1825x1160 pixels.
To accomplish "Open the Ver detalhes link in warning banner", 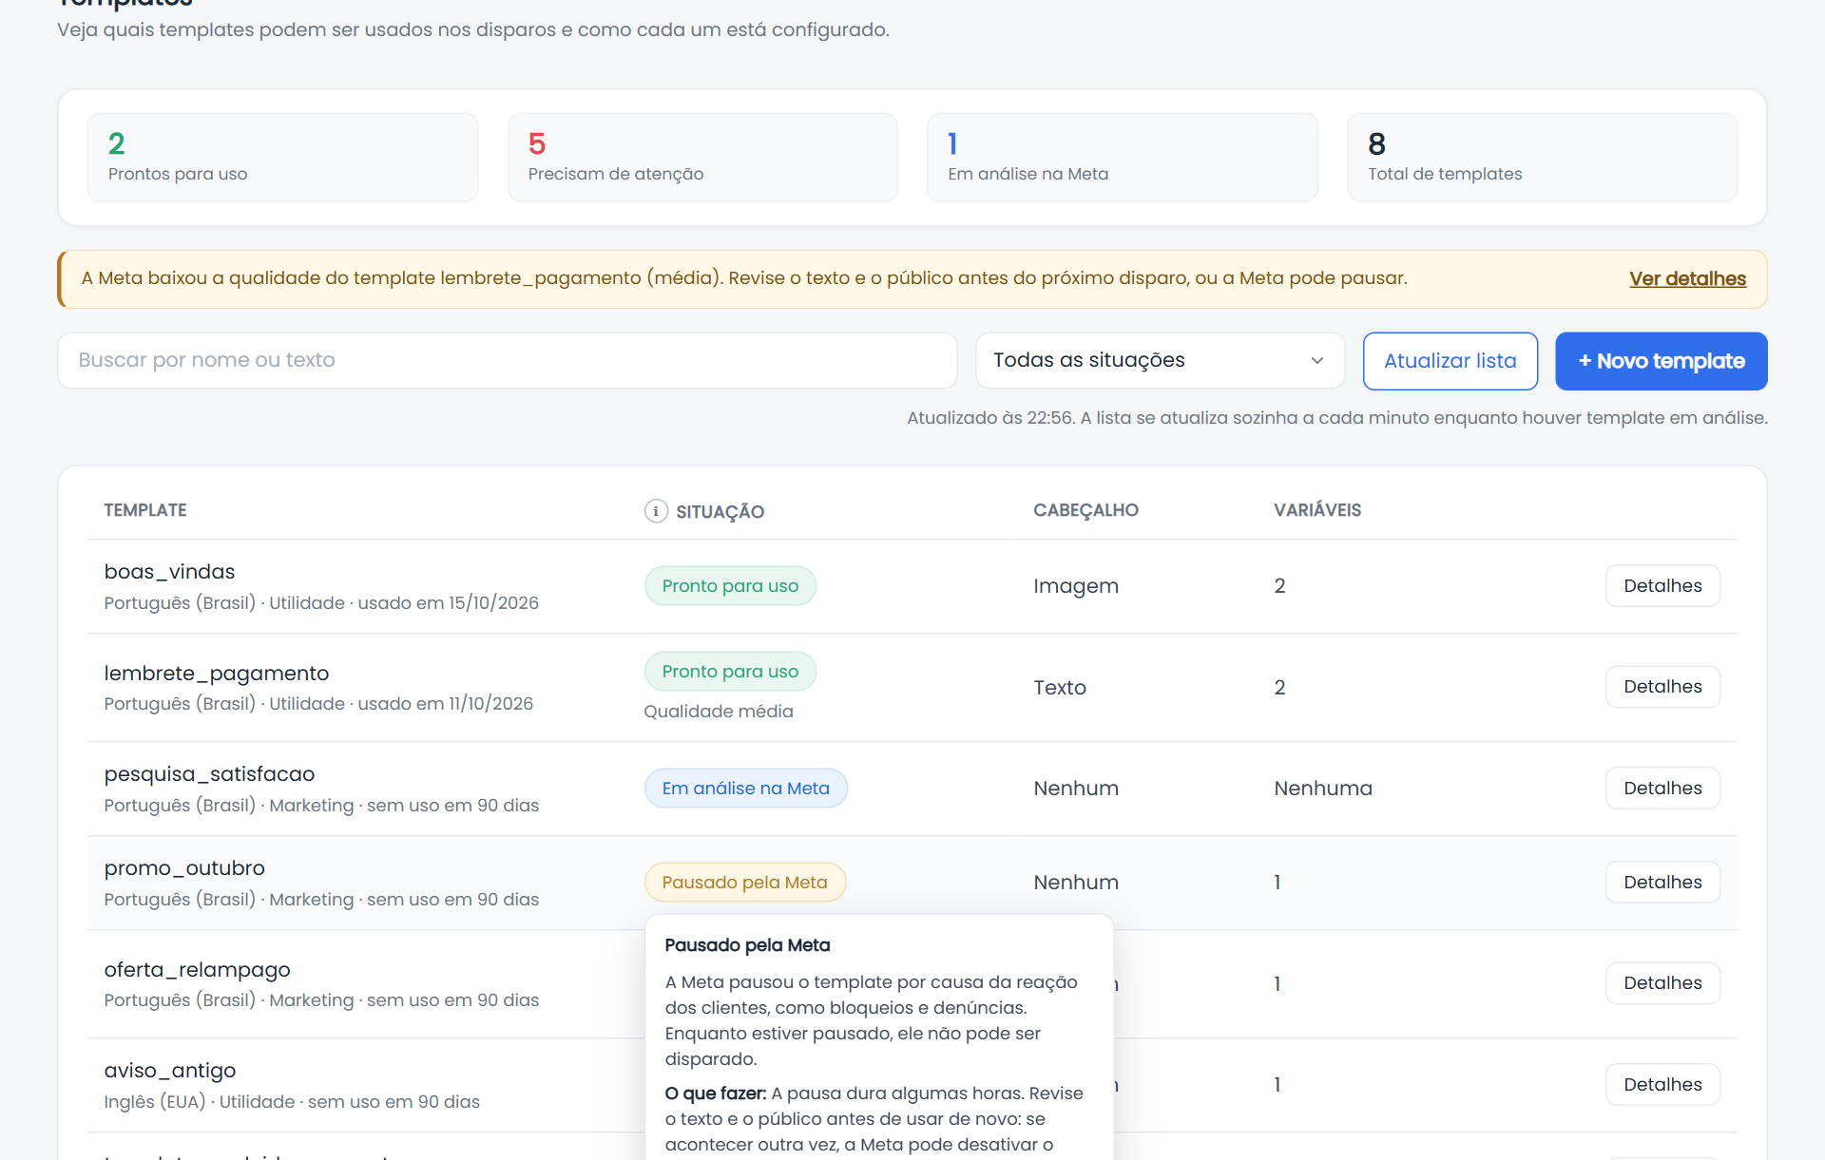I will pos(1687,278).
